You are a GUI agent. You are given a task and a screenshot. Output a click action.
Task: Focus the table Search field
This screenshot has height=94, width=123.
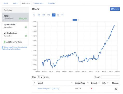111,77
